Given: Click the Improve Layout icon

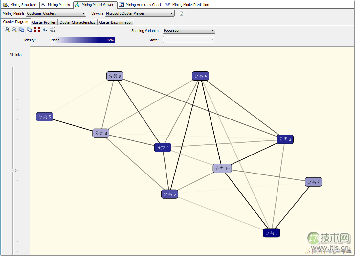Looking at the screenshot, I should (x=52, y=30).
